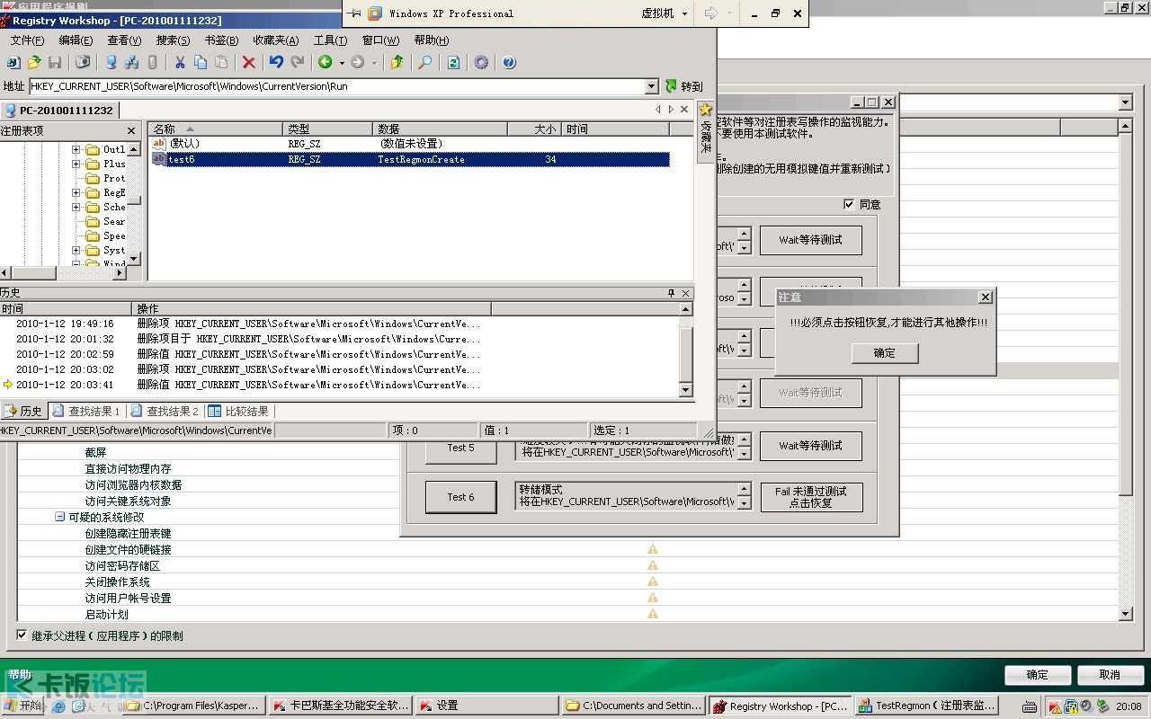
Task: Click the Test 6 button
Action: coord(460,497)
